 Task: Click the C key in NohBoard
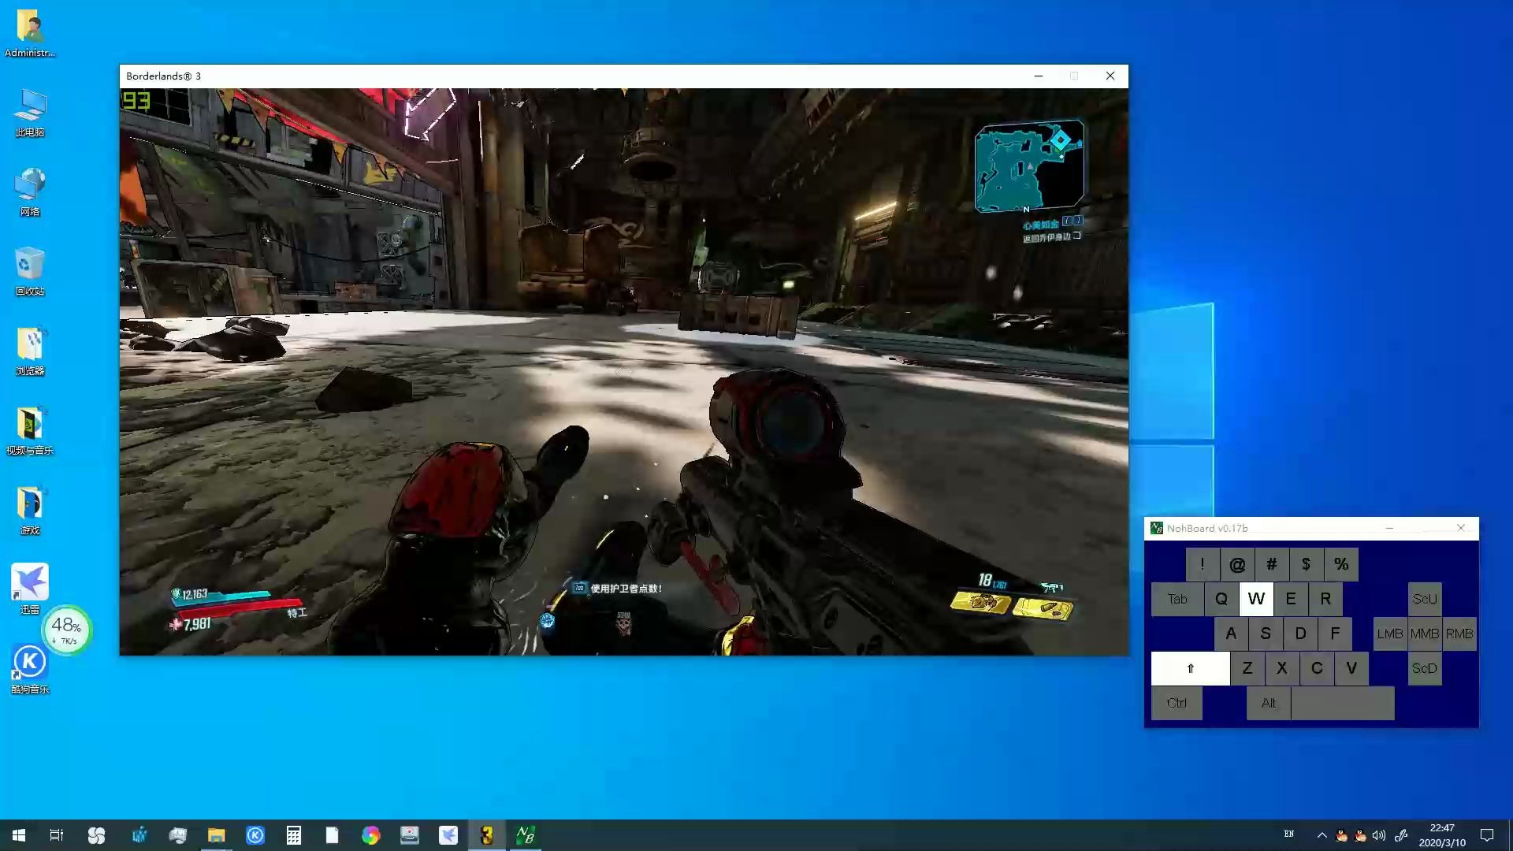click(1317, 668)
